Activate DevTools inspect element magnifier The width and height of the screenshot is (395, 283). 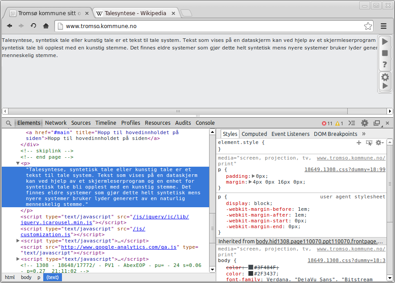(8, 123)
